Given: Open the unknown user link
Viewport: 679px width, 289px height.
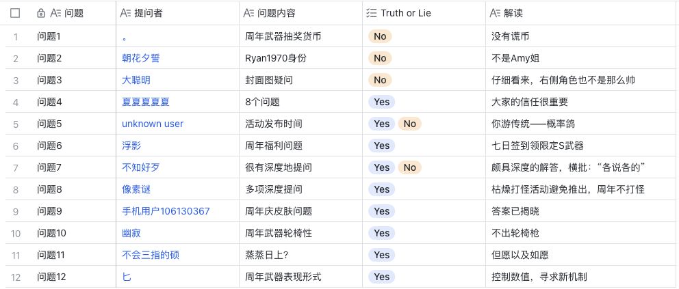Looking at the screenshot, I should pos(153,124).
